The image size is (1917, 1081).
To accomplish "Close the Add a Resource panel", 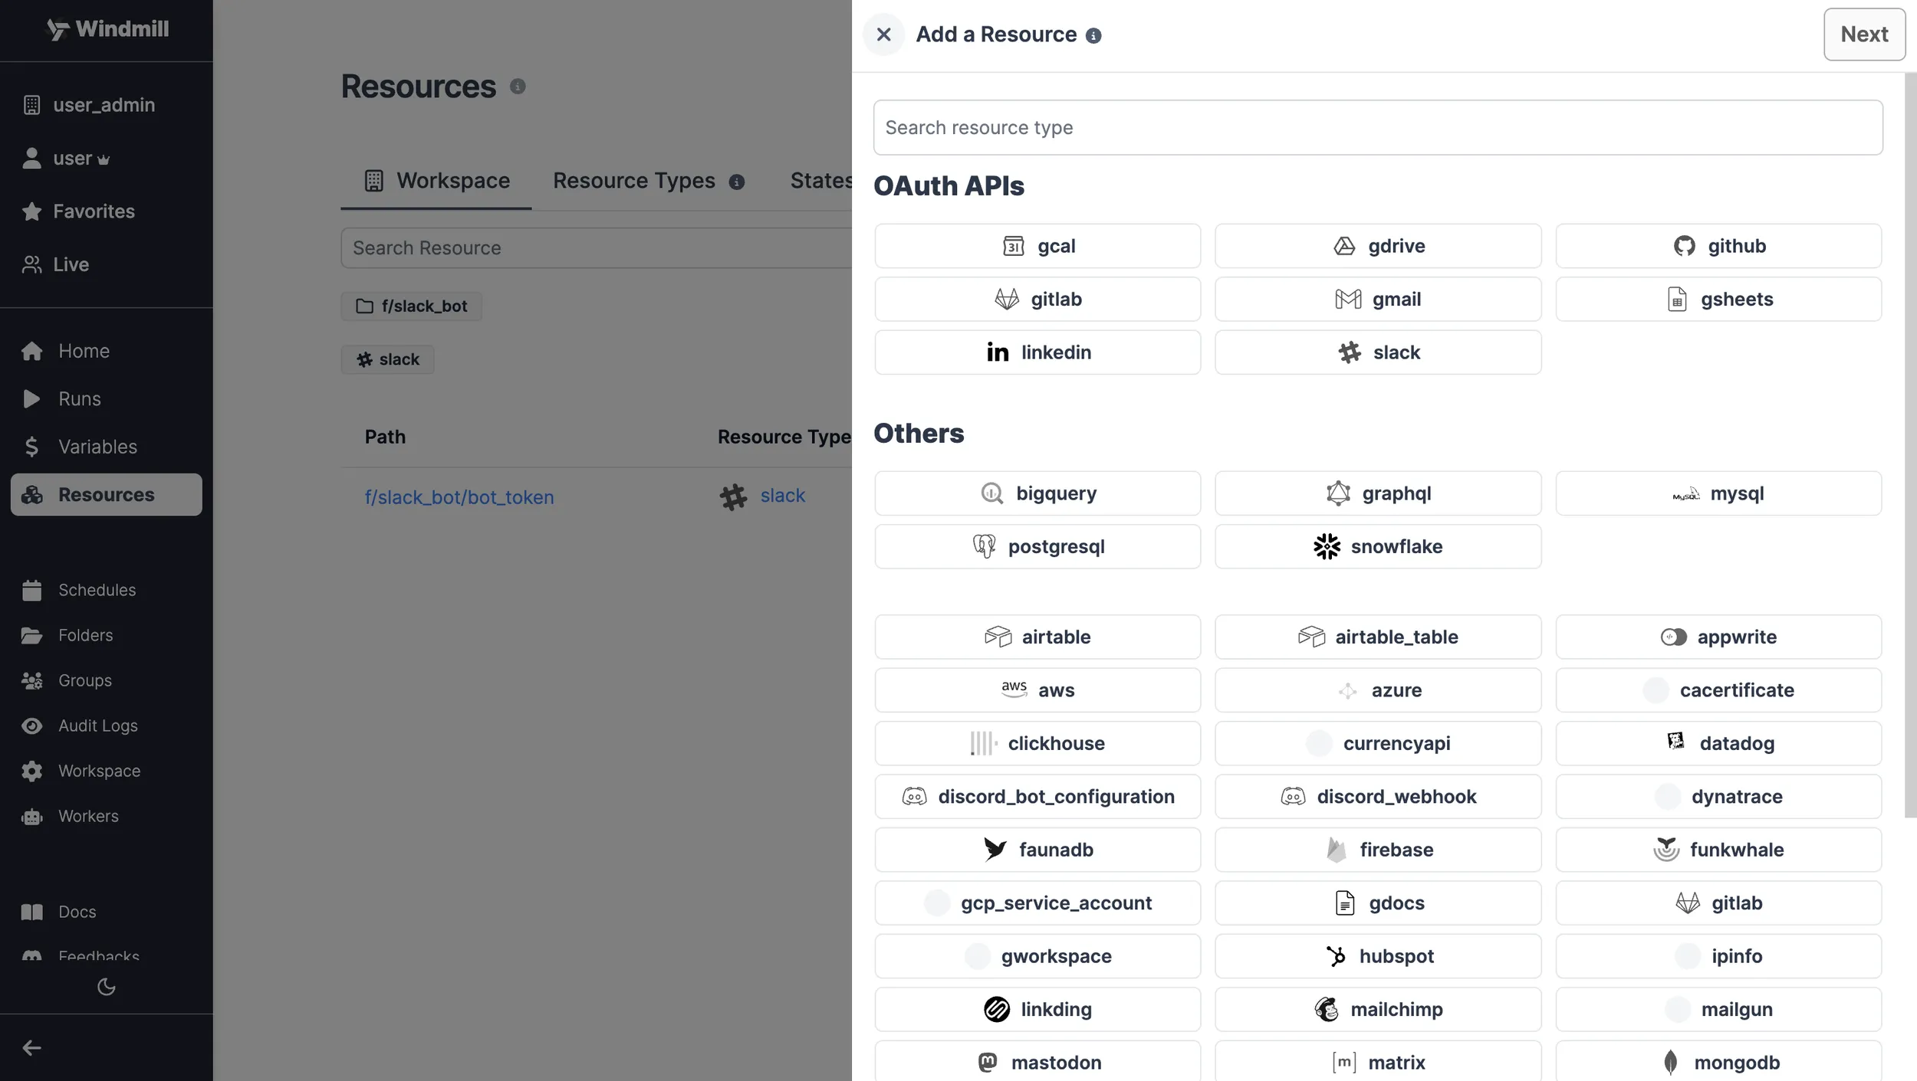I will coord(883,34).
